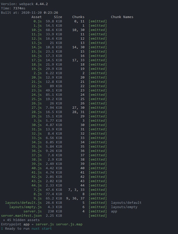Select asset '8.js'

click(x=37, y=194)
